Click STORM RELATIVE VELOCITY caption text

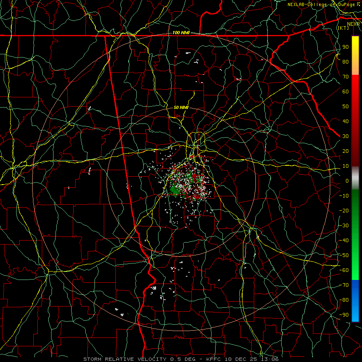point(125,359)
